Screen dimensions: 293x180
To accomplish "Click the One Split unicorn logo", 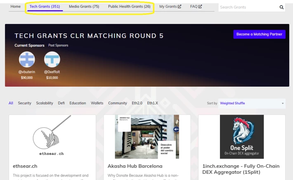I will point(242,137).
